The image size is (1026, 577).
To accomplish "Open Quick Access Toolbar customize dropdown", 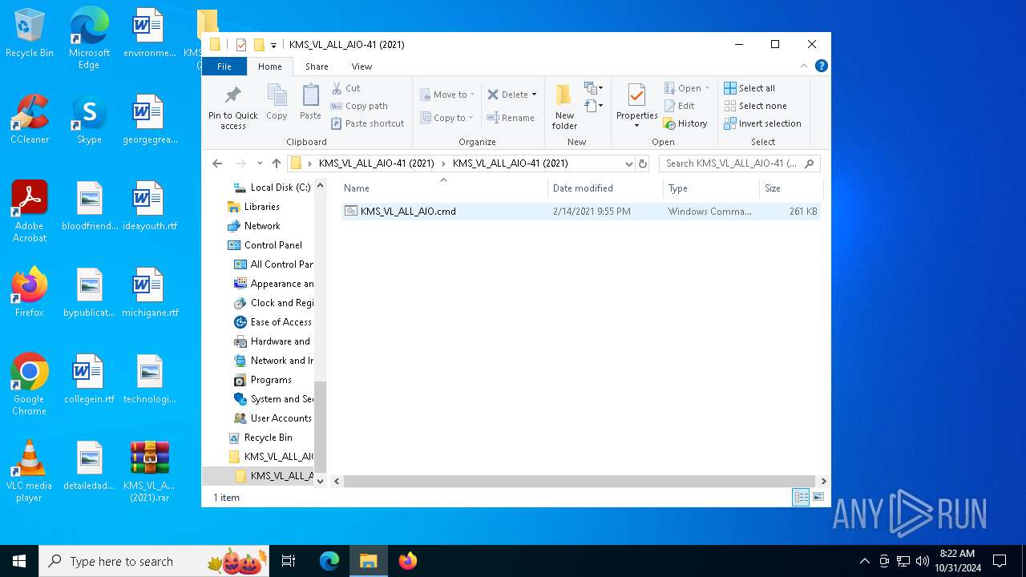I will click(x=273, y=45).
